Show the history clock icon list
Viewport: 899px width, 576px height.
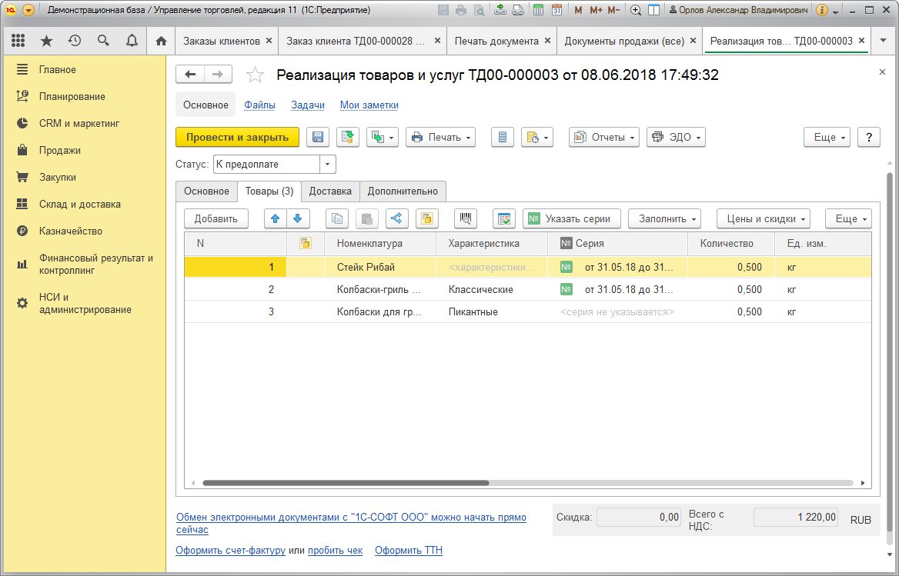[x=75, y=41]
